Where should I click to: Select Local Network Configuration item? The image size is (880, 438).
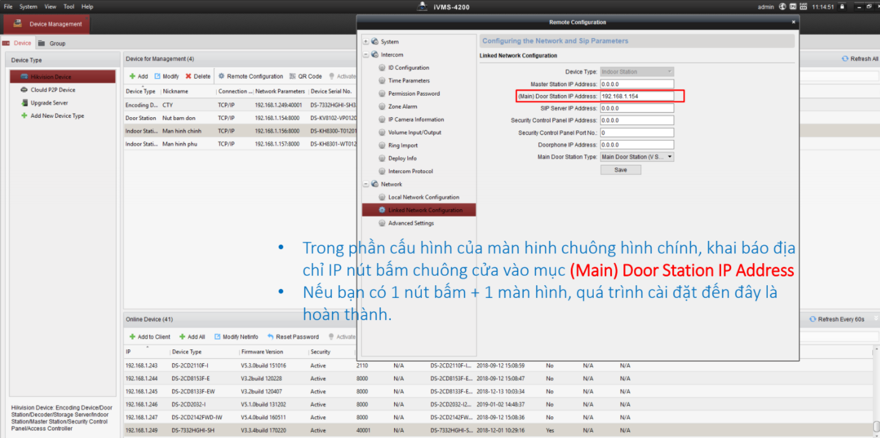423,197
